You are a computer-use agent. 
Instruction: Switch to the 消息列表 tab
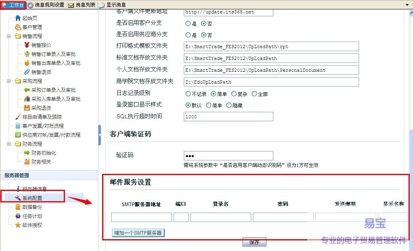coord(82,5)
